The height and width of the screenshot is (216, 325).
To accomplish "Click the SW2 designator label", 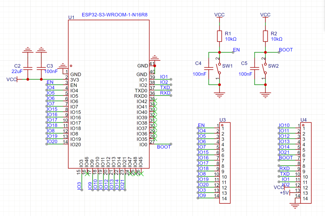I will (x=273, y=66).
